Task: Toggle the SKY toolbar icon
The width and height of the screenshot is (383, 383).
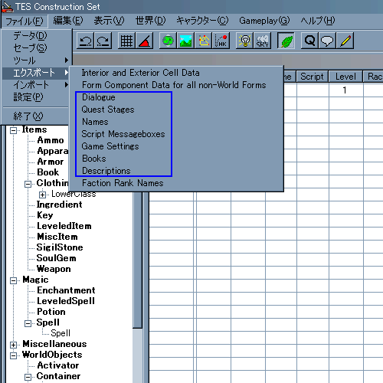Action: (262, 41)
